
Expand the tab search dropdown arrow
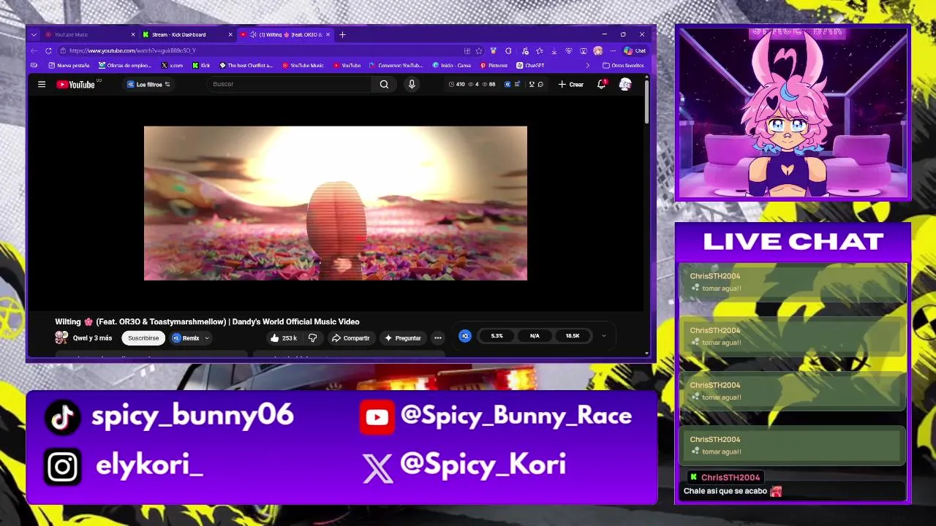(x=34, y=34)
